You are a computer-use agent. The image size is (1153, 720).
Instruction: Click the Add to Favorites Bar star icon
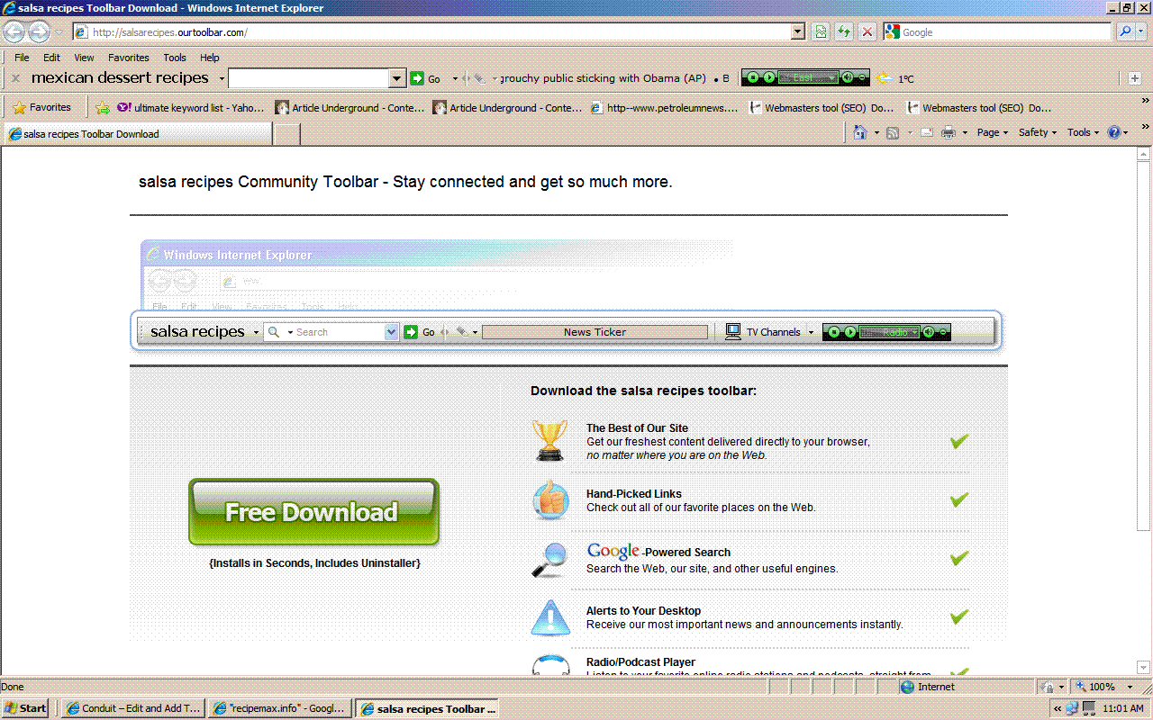pos(103,108)
